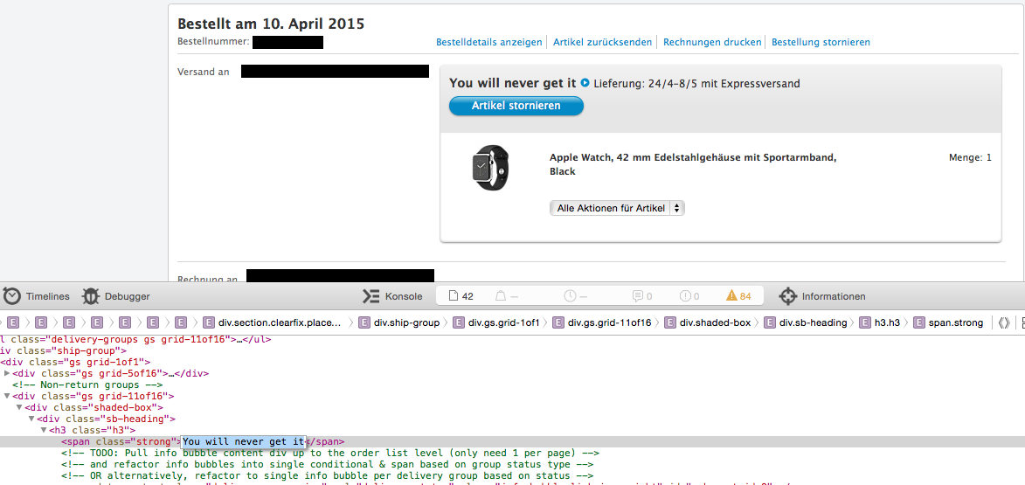1025x485 pixels.
Task: Select the 'TODO: Pull info bubble content' comment line
Action: click(x=331, y=453)
